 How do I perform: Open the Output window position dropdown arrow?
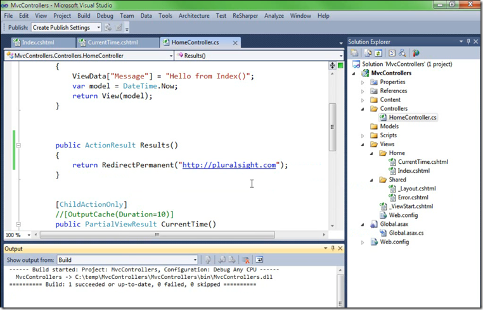[325, 248]
